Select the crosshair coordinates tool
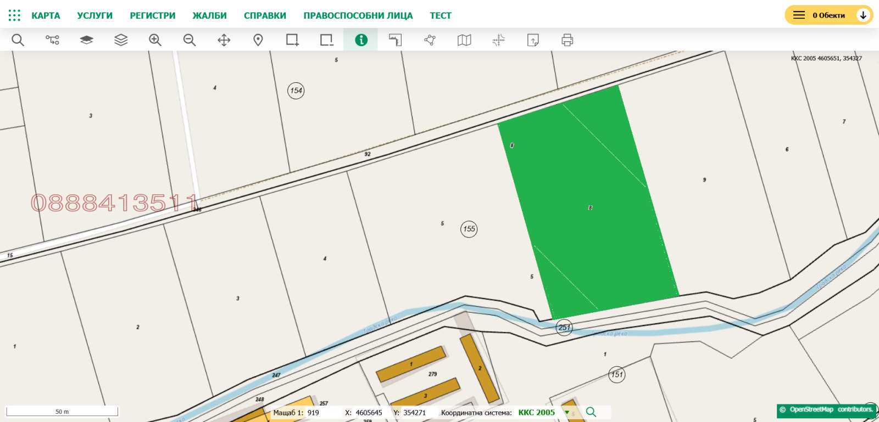 tap(498, 40)
